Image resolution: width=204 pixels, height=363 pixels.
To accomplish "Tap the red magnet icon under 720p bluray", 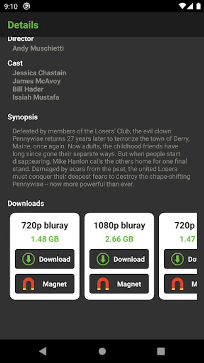I will pos(29,284).
